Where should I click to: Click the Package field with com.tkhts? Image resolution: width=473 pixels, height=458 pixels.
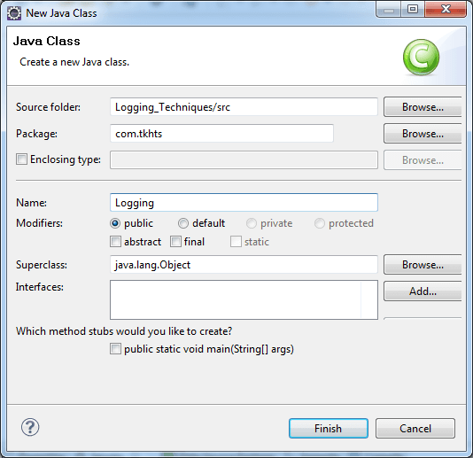pos(221,134)
